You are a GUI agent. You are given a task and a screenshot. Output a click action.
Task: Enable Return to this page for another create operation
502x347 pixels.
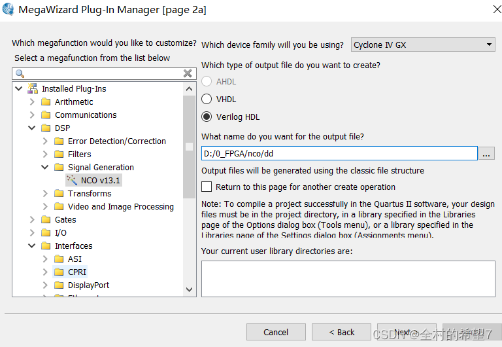coord(207,187)
